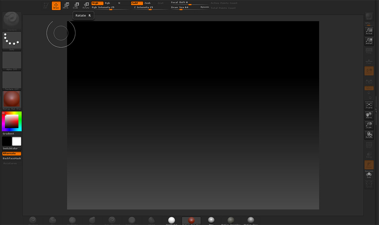
Task: Select the white main color swatch
Action: (17, 141)
